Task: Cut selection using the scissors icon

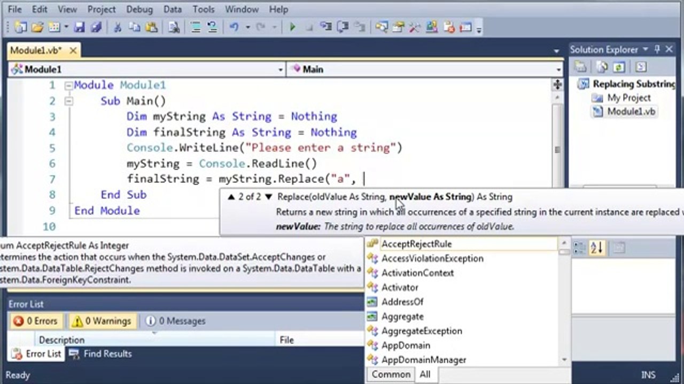Action: 118,27
